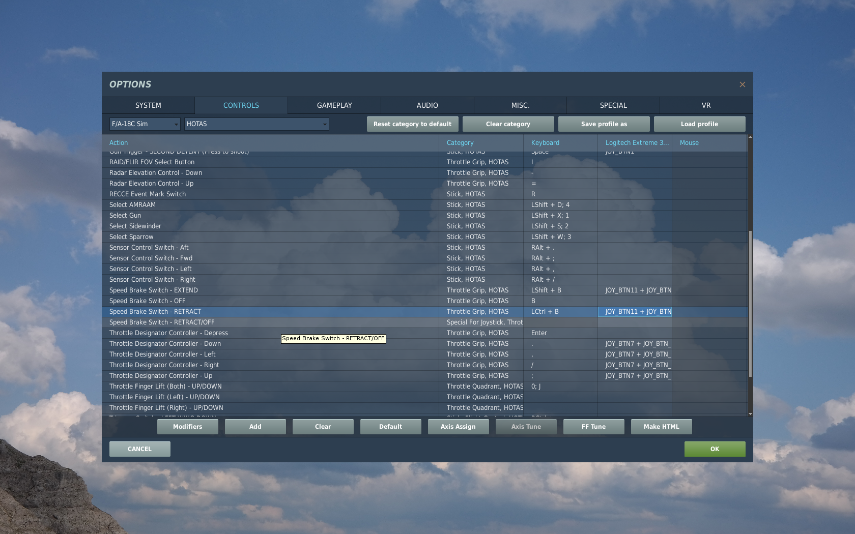Click the Category column header
Screen dimensions: 855x534
[481, 143]
